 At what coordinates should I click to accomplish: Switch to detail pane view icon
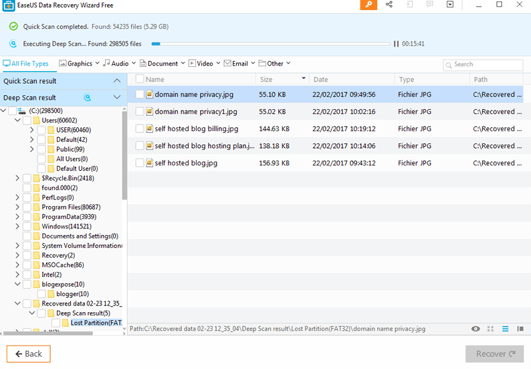520,329
